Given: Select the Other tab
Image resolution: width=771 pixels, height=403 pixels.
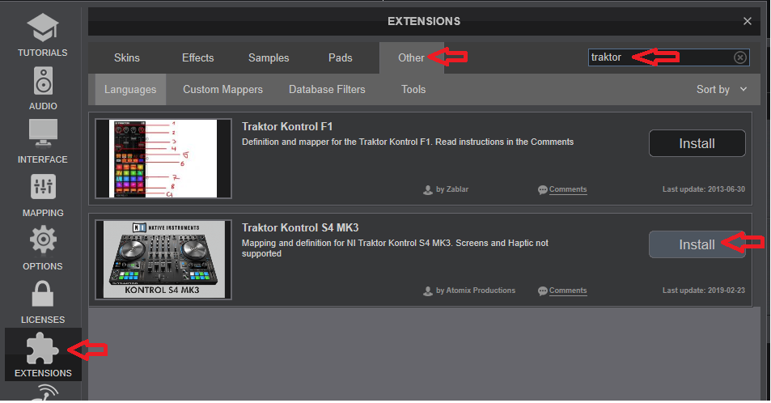Looking at the screenshot, I should [x=411, y=57].
